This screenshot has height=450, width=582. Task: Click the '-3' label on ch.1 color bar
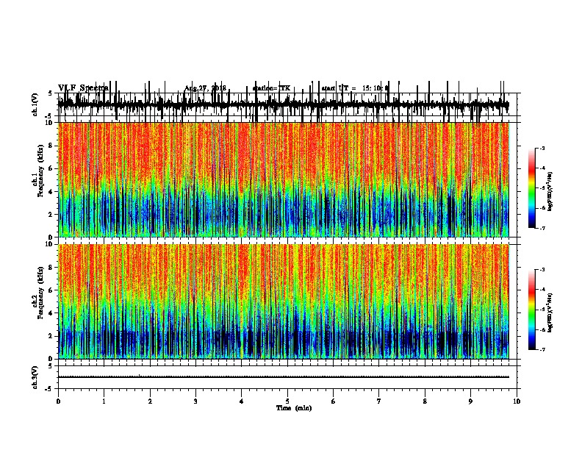(x=542, y=148)
